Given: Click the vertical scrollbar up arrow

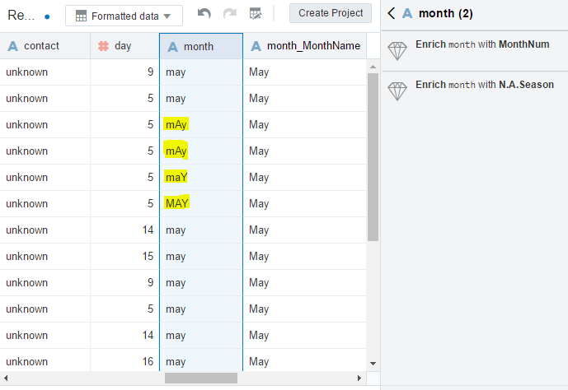Looking at the screenshot, I should (x=373, y=67).
